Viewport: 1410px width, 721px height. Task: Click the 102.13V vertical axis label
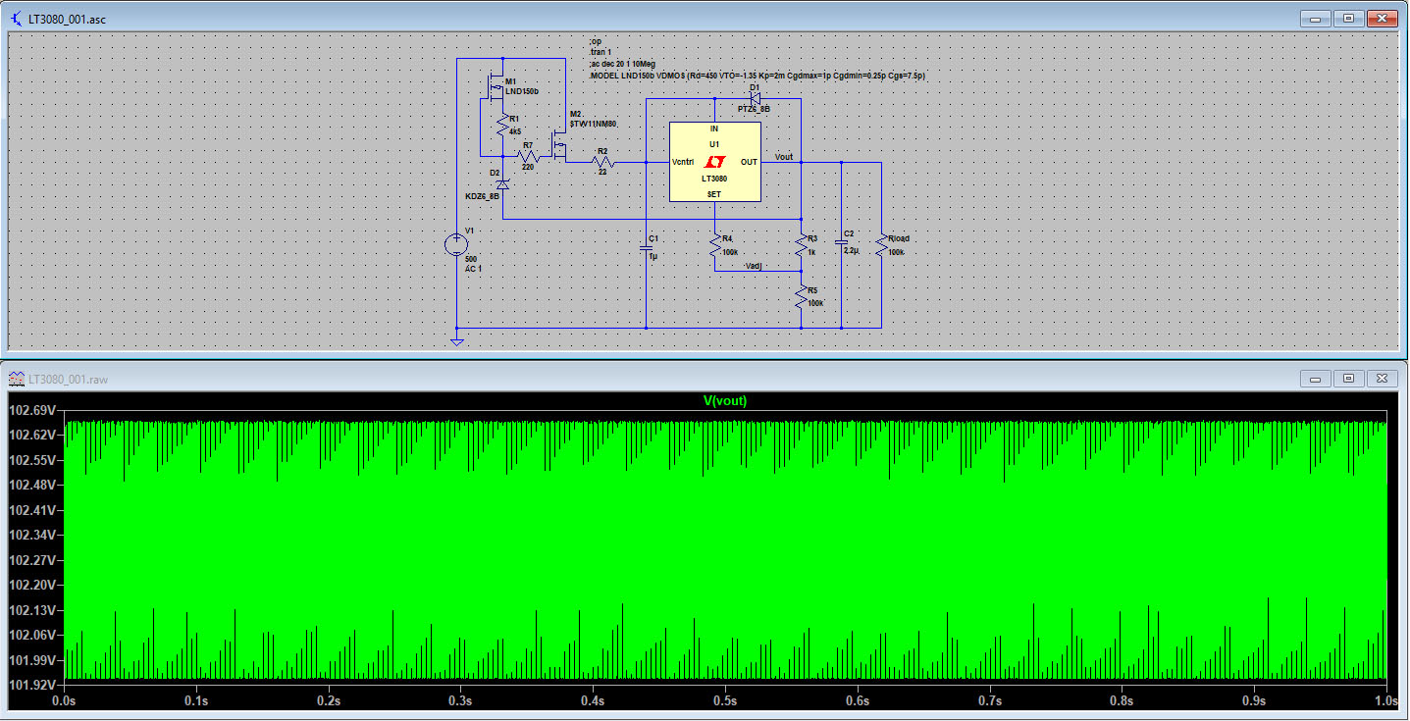[31, 610]
